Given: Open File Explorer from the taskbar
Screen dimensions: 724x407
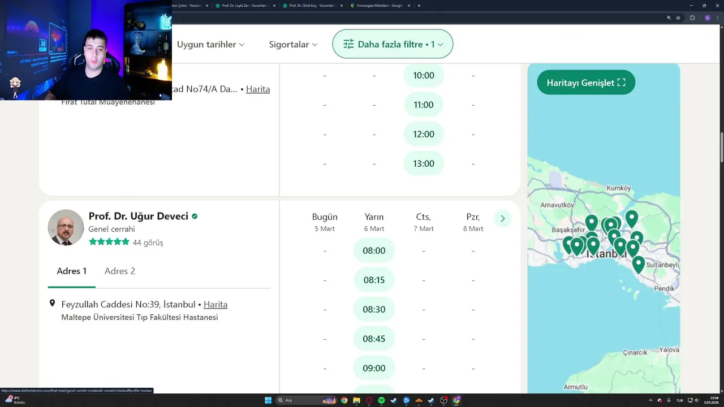Looking at the screenshot, I should pos(356,400).
